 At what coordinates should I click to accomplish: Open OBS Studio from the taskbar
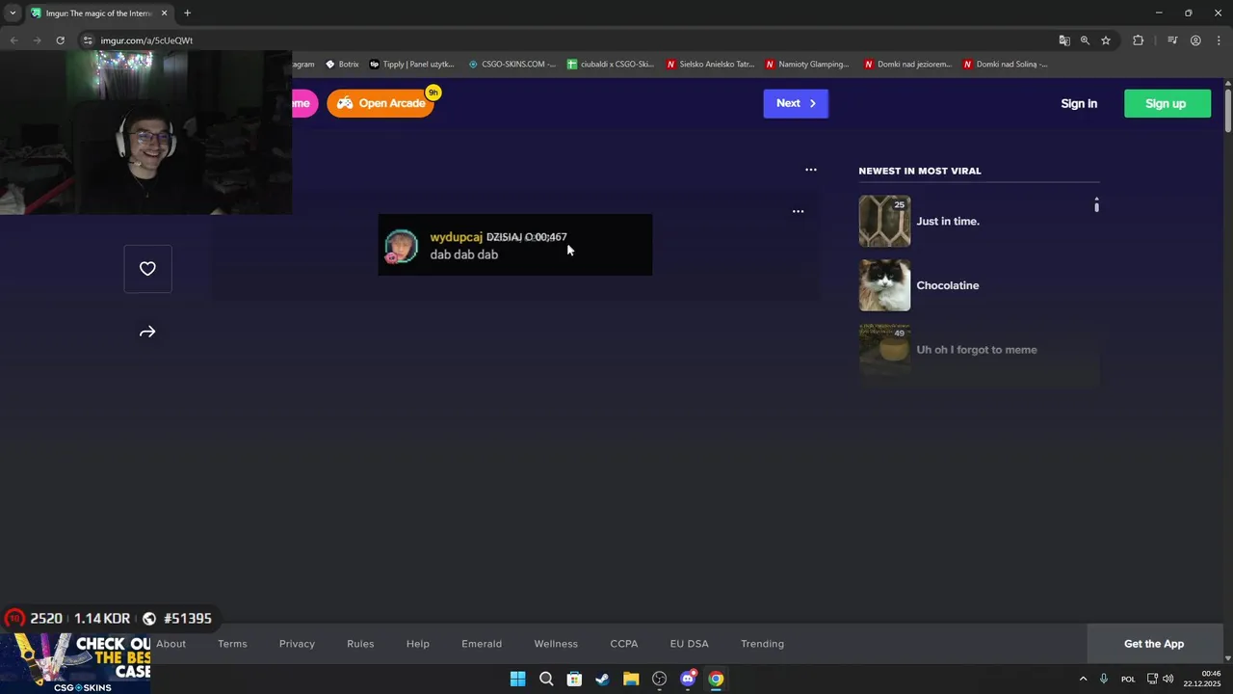(659, 679)
